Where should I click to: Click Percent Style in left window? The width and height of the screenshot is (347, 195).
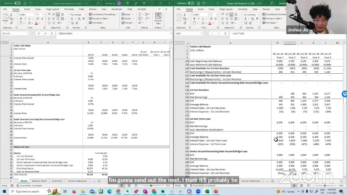click(79, 19)
